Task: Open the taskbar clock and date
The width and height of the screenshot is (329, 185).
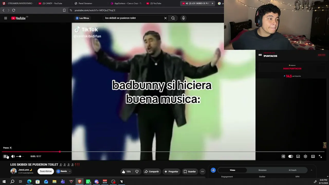Action: [x=323, y=182]
